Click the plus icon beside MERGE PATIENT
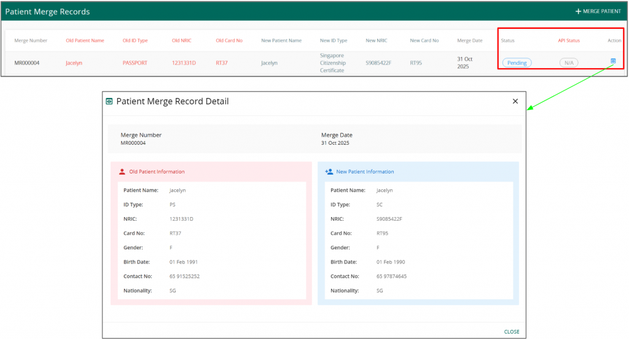 (578, 12)
